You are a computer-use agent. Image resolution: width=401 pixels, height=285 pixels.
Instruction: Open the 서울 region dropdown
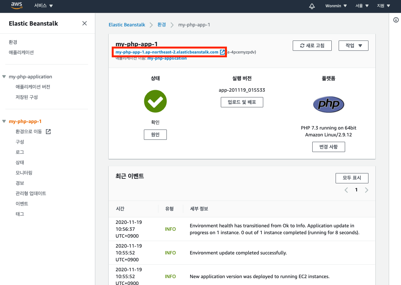point(362,6)
